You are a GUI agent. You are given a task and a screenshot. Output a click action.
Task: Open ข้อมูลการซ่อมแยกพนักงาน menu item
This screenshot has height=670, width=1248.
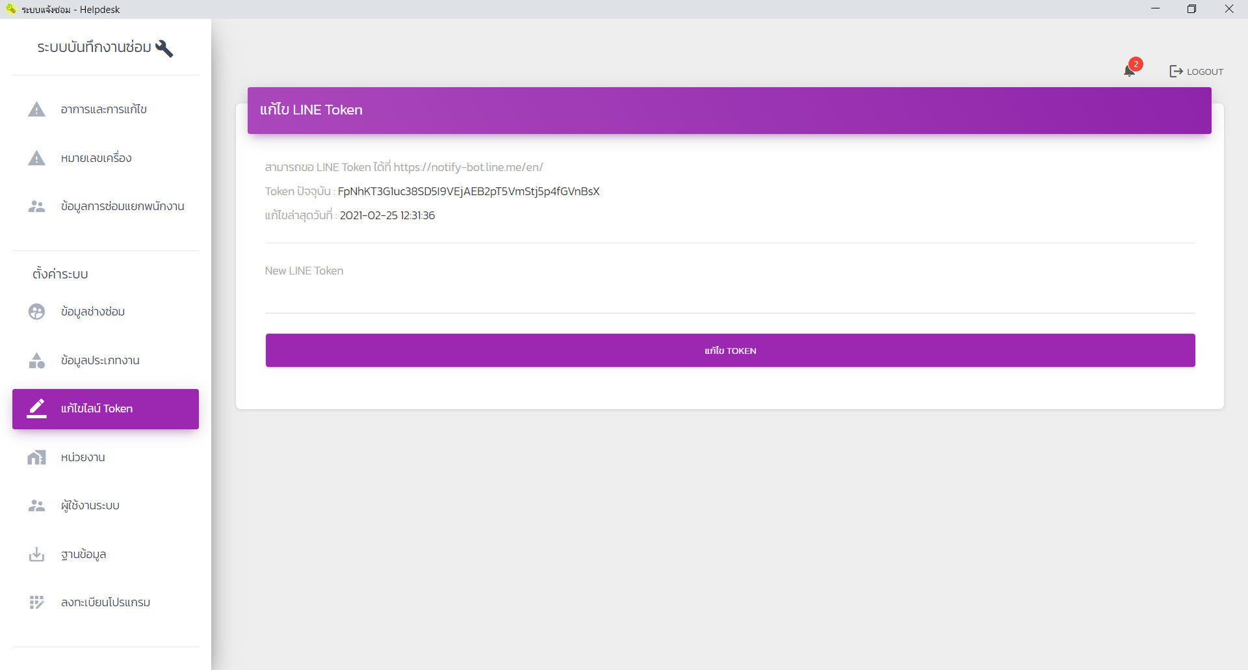click(105, 206)
